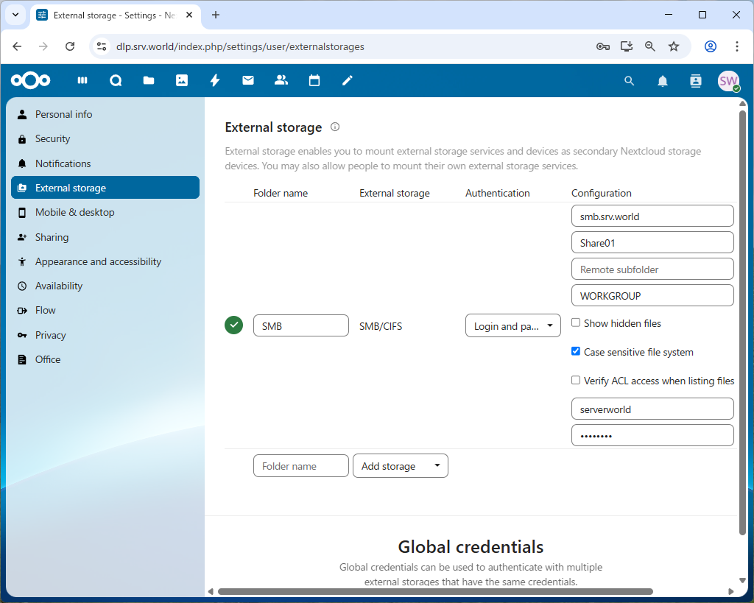
Task: Click the horizontal scrollbar at bottom
Action: (x=434, y=591)
